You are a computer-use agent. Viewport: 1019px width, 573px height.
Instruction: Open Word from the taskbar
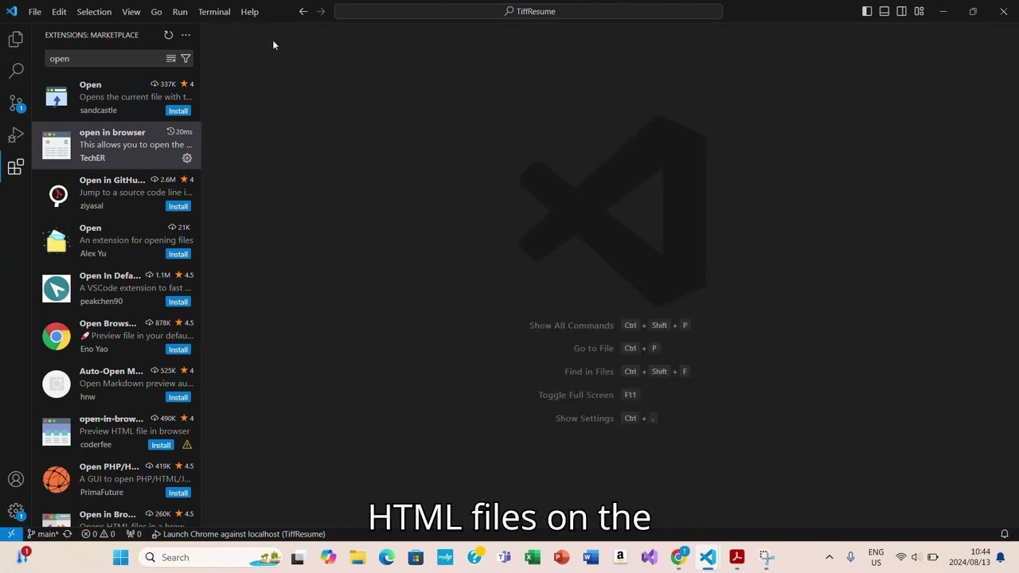tap(591, 557)
